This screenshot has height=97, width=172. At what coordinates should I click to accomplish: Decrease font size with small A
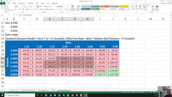[x=31, y=6]
